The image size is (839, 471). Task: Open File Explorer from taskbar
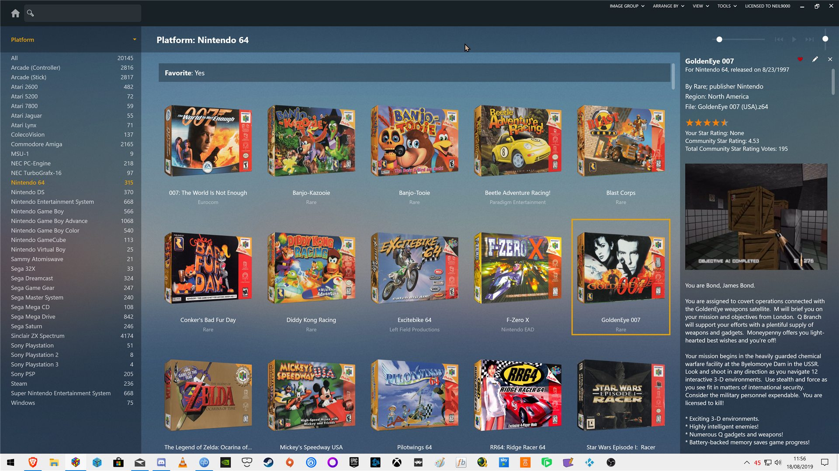point(54,462)
